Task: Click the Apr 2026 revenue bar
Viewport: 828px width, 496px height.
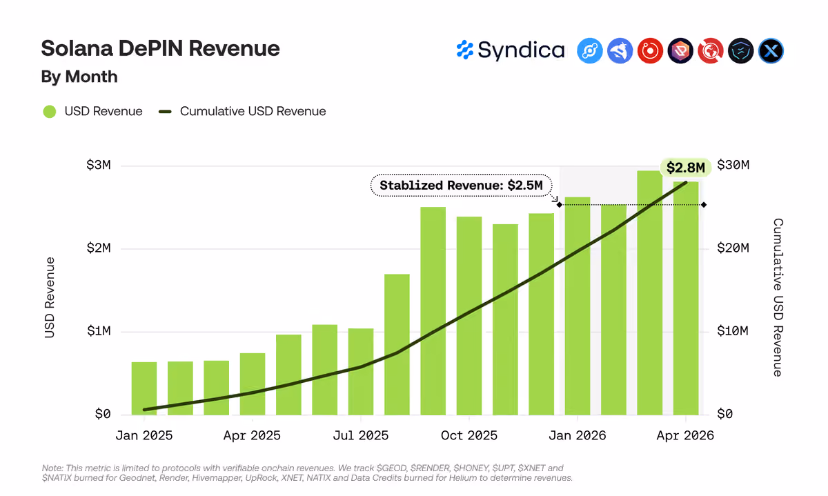Action: [686, 298]
